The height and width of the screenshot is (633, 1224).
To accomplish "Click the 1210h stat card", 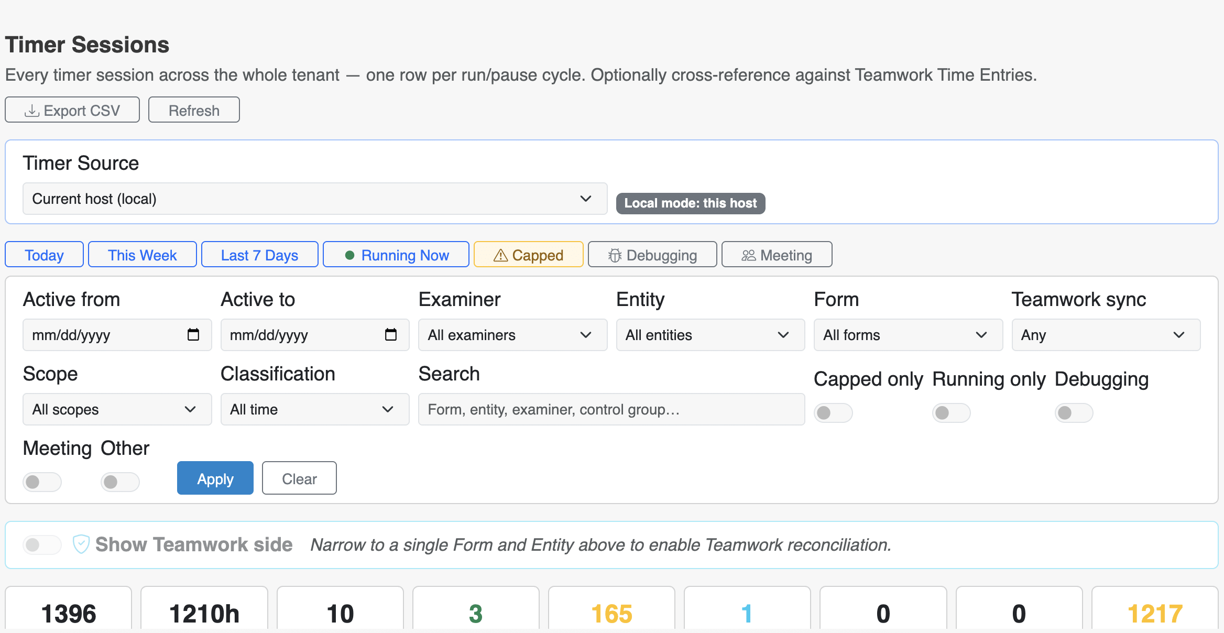I will click(204, 609).
